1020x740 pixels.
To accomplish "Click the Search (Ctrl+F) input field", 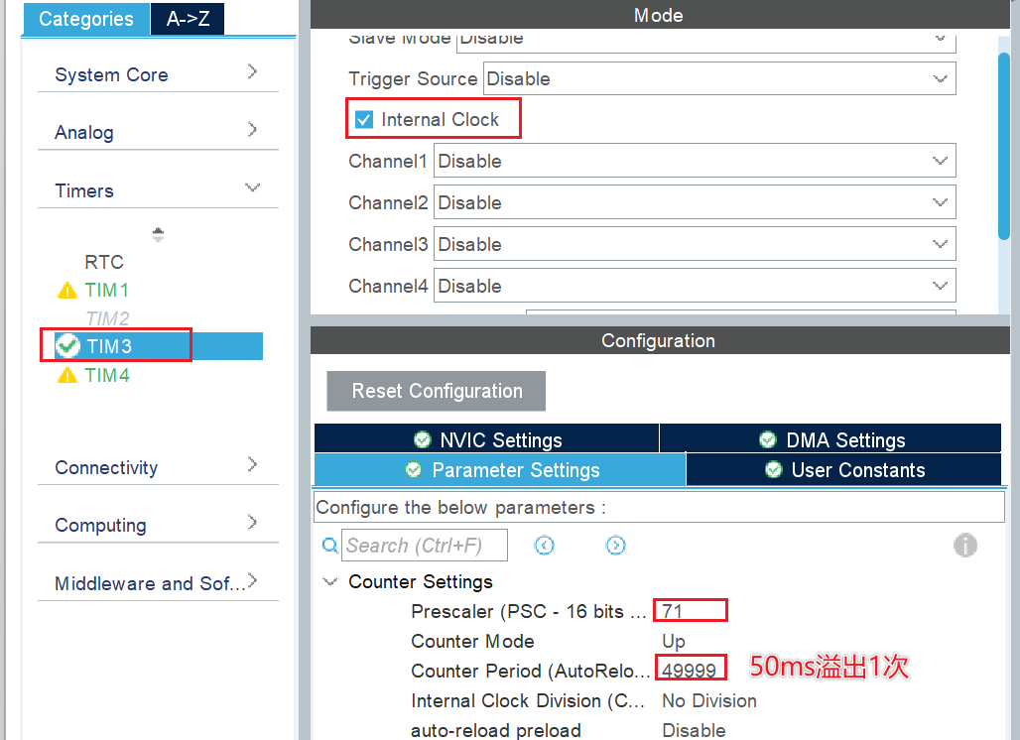I will tap(425, 546).
